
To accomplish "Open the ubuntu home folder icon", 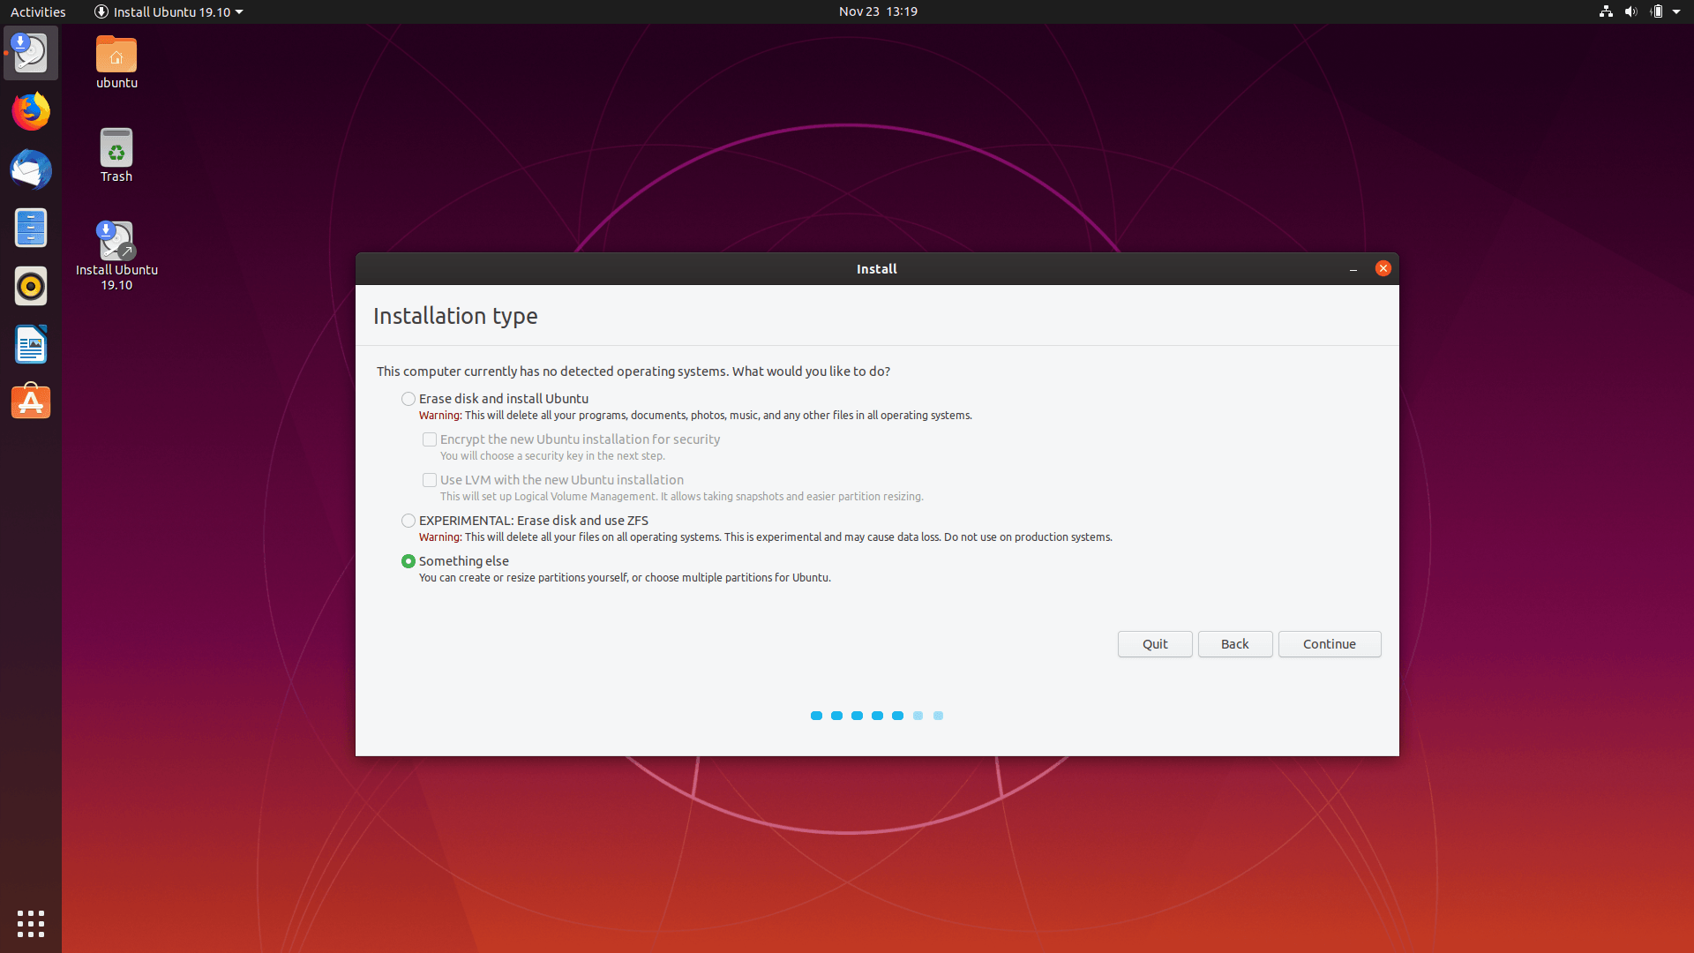I will [x=116, y=62].
